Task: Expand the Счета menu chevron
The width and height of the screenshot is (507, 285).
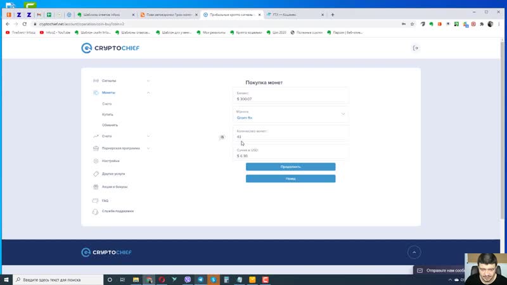Action: pyautogui.click(x=148, y=136)
